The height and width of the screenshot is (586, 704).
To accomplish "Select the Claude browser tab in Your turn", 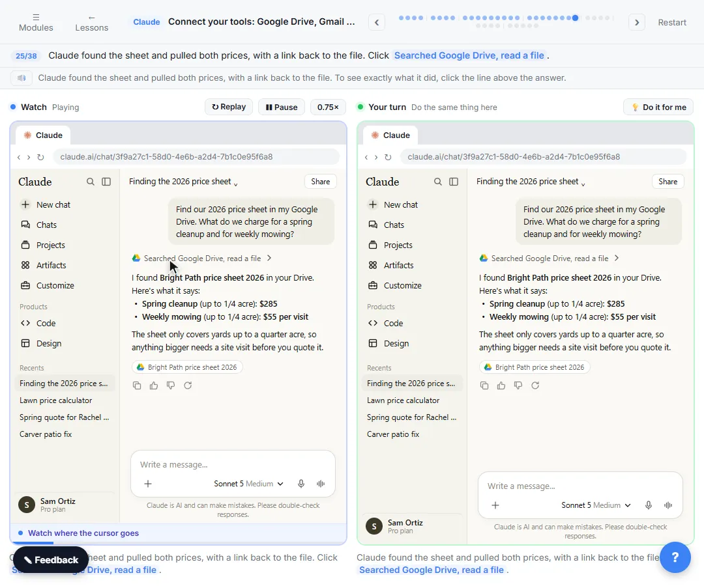I will click(x=390, y=135).
